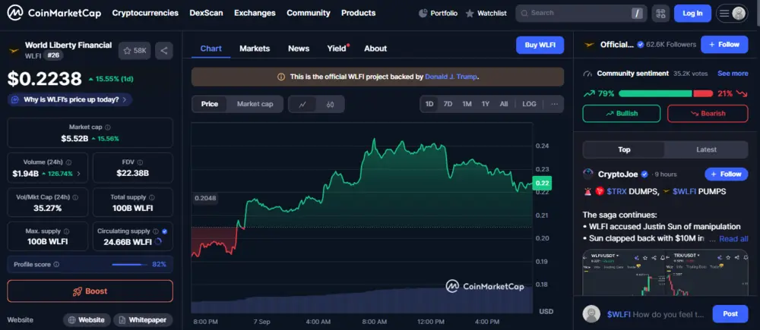
Task: Click Official account verified badge
Action: pos(640,45)
